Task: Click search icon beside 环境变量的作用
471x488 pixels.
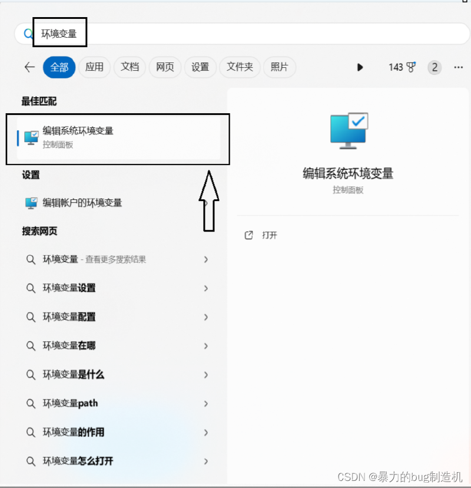Action: [x=31, y=432]
